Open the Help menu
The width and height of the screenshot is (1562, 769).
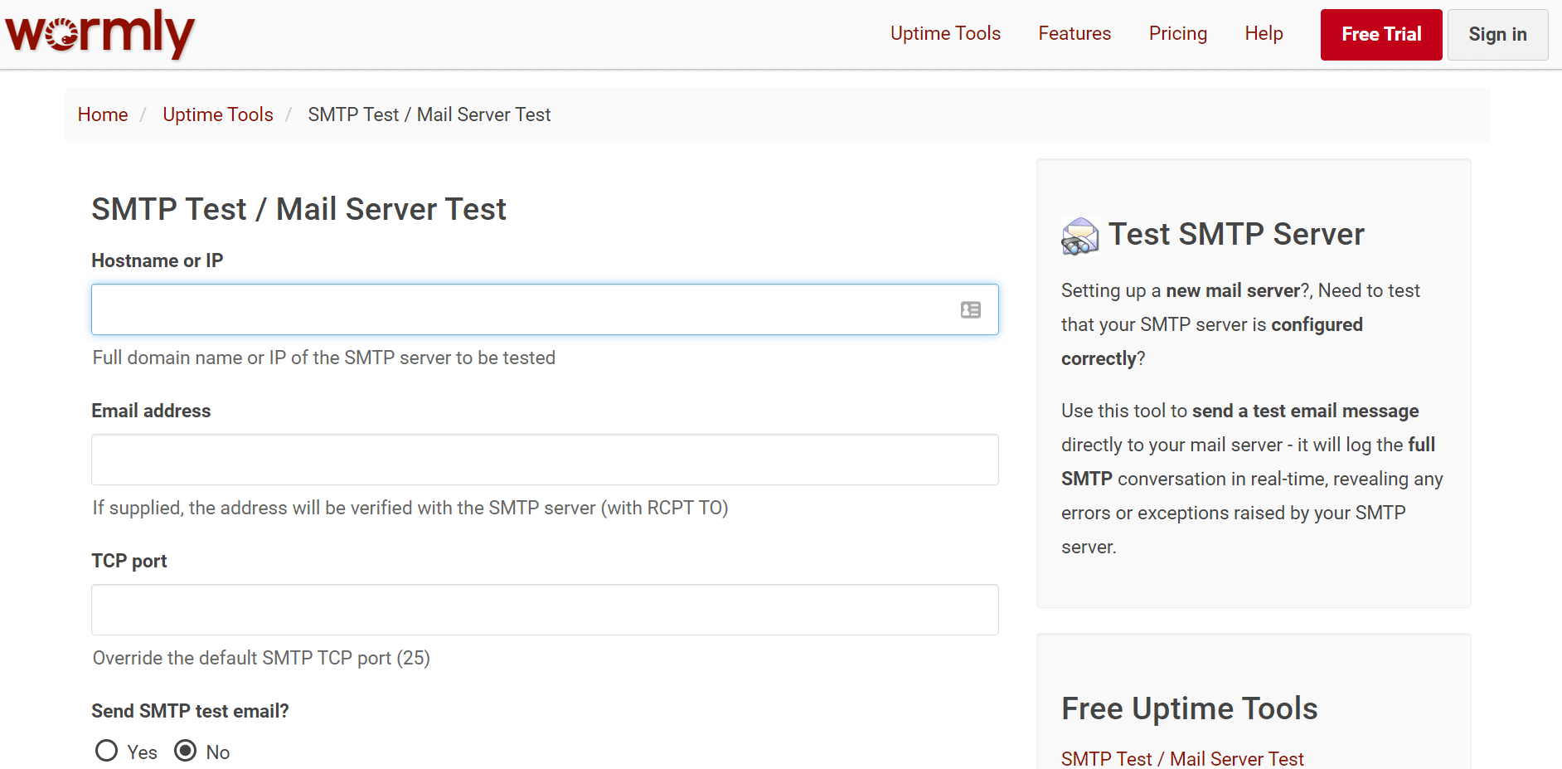coord(1264,34)
